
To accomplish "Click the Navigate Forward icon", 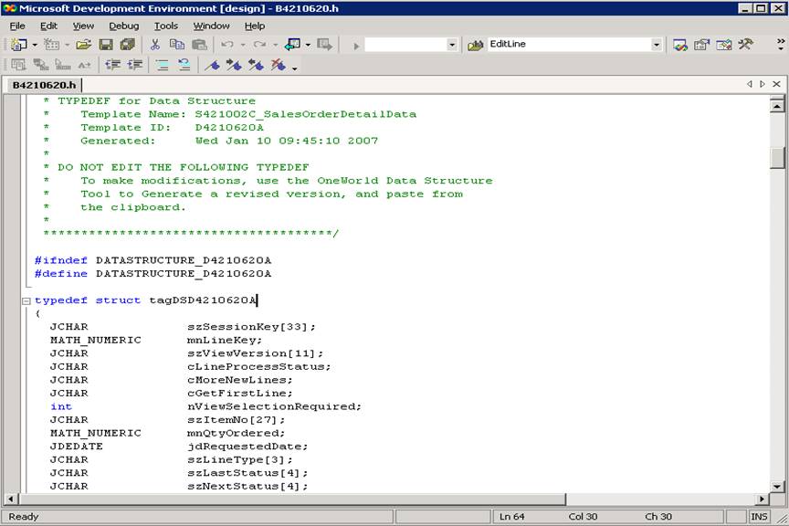I will (324, 45).
